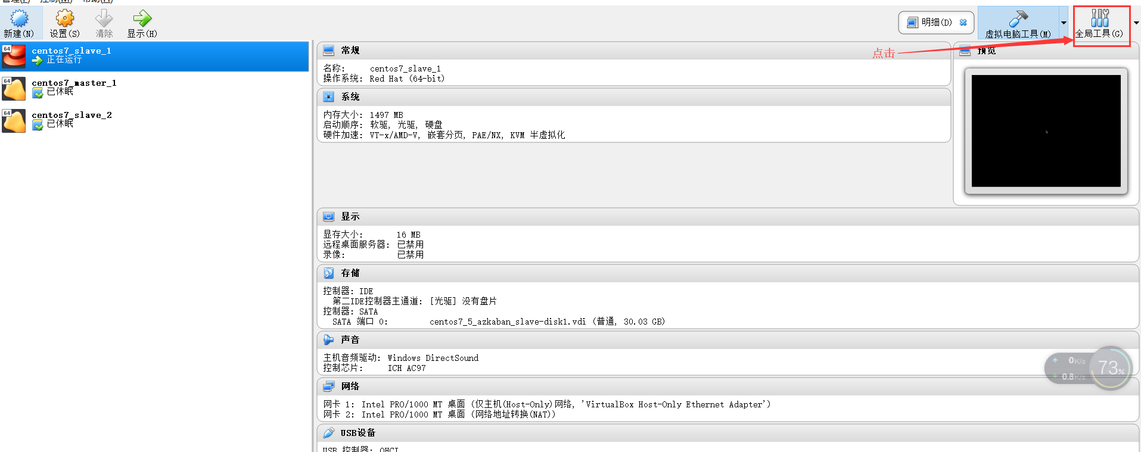Viewport: 1141px width, 452px height.
Task: Click running-state arrow icon under centos7_slave_1
Action: [x=38, y=61]
